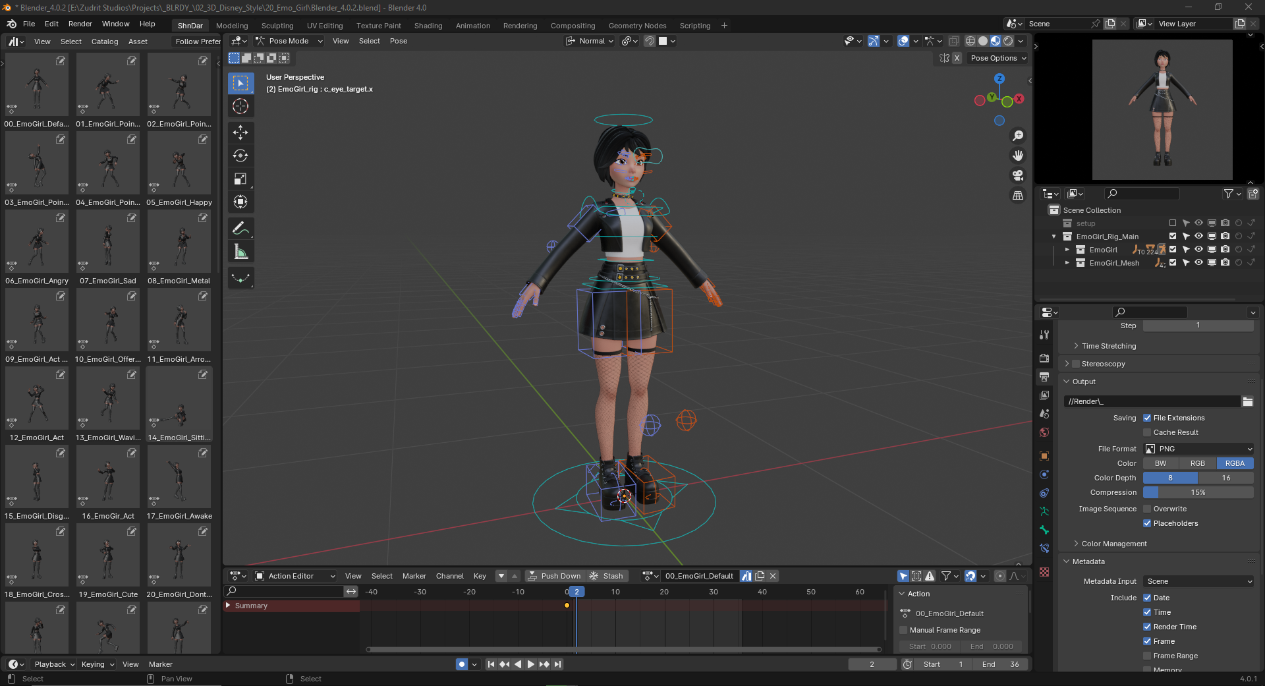Select BW color mode
This screenshot has width=1265, height=686.
click(x=1161, y=463)
